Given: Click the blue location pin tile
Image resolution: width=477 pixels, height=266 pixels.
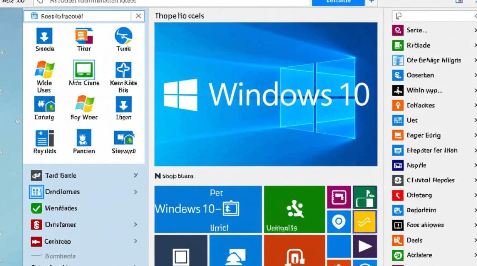Looking at the screenshot, I should 339,222.
